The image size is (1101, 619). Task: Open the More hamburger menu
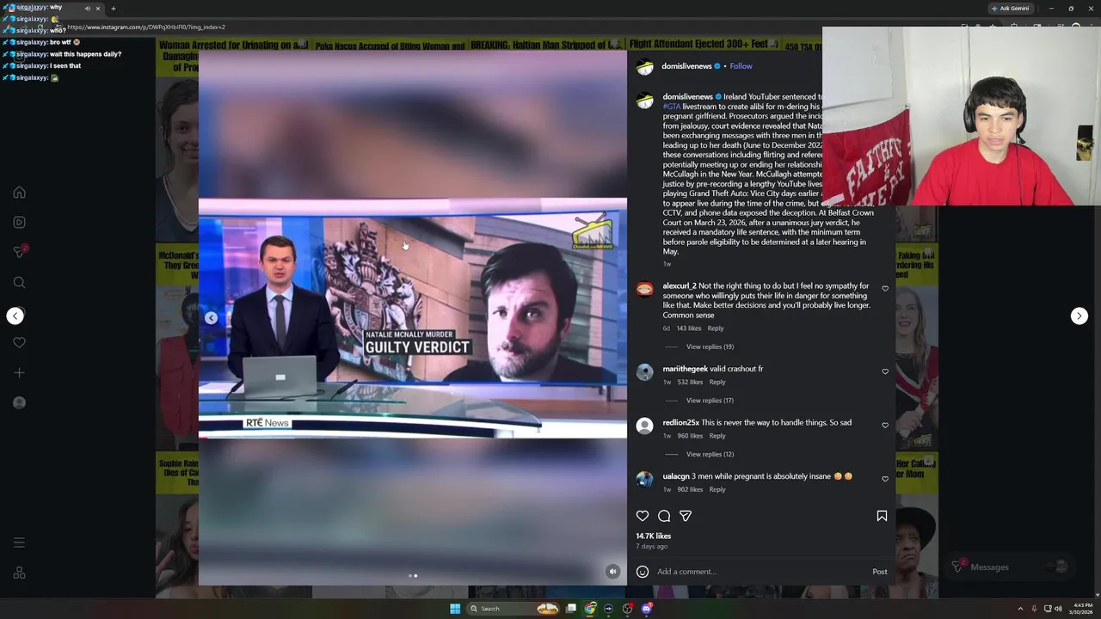click(x=19, y=542)
